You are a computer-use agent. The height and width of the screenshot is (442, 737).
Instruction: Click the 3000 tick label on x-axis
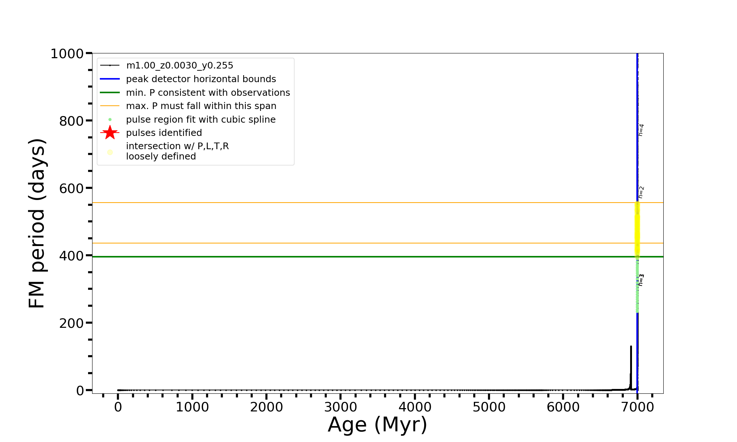tap(340, 407)
